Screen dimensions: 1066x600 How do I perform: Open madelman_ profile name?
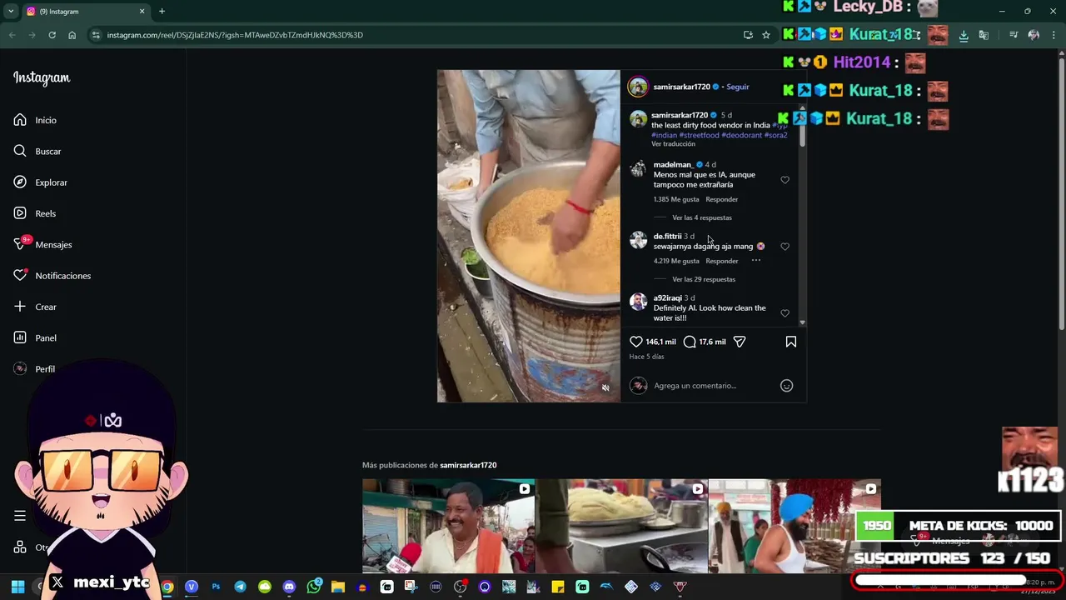tap(673, 165)
